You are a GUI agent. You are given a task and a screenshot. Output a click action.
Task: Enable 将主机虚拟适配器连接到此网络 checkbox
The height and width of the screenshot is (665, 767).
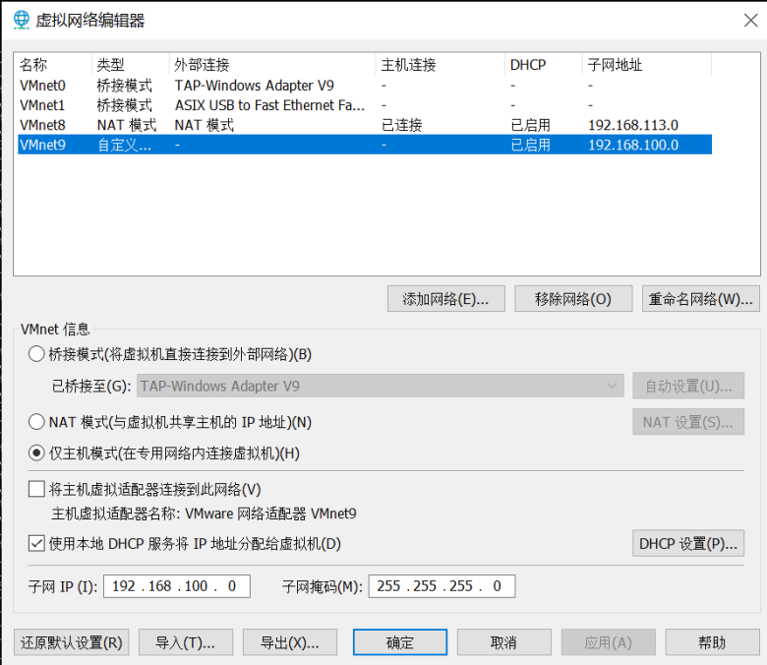coord(37,489)
